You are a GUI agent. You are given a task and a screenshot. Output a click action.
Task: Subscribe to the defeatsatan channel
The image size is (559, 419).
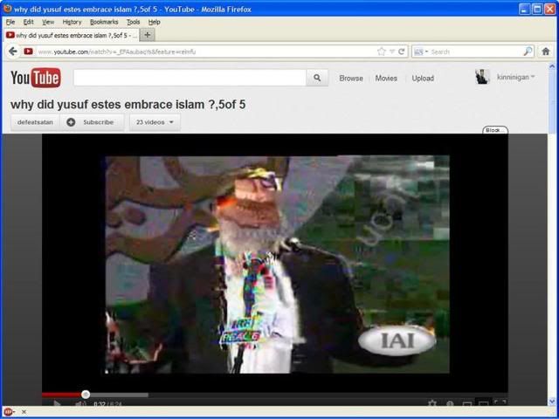pos(92,122)
